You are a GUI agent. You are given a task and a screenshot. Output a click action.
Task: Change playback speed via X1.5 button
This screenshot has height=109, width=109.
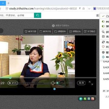pos(13,83)
